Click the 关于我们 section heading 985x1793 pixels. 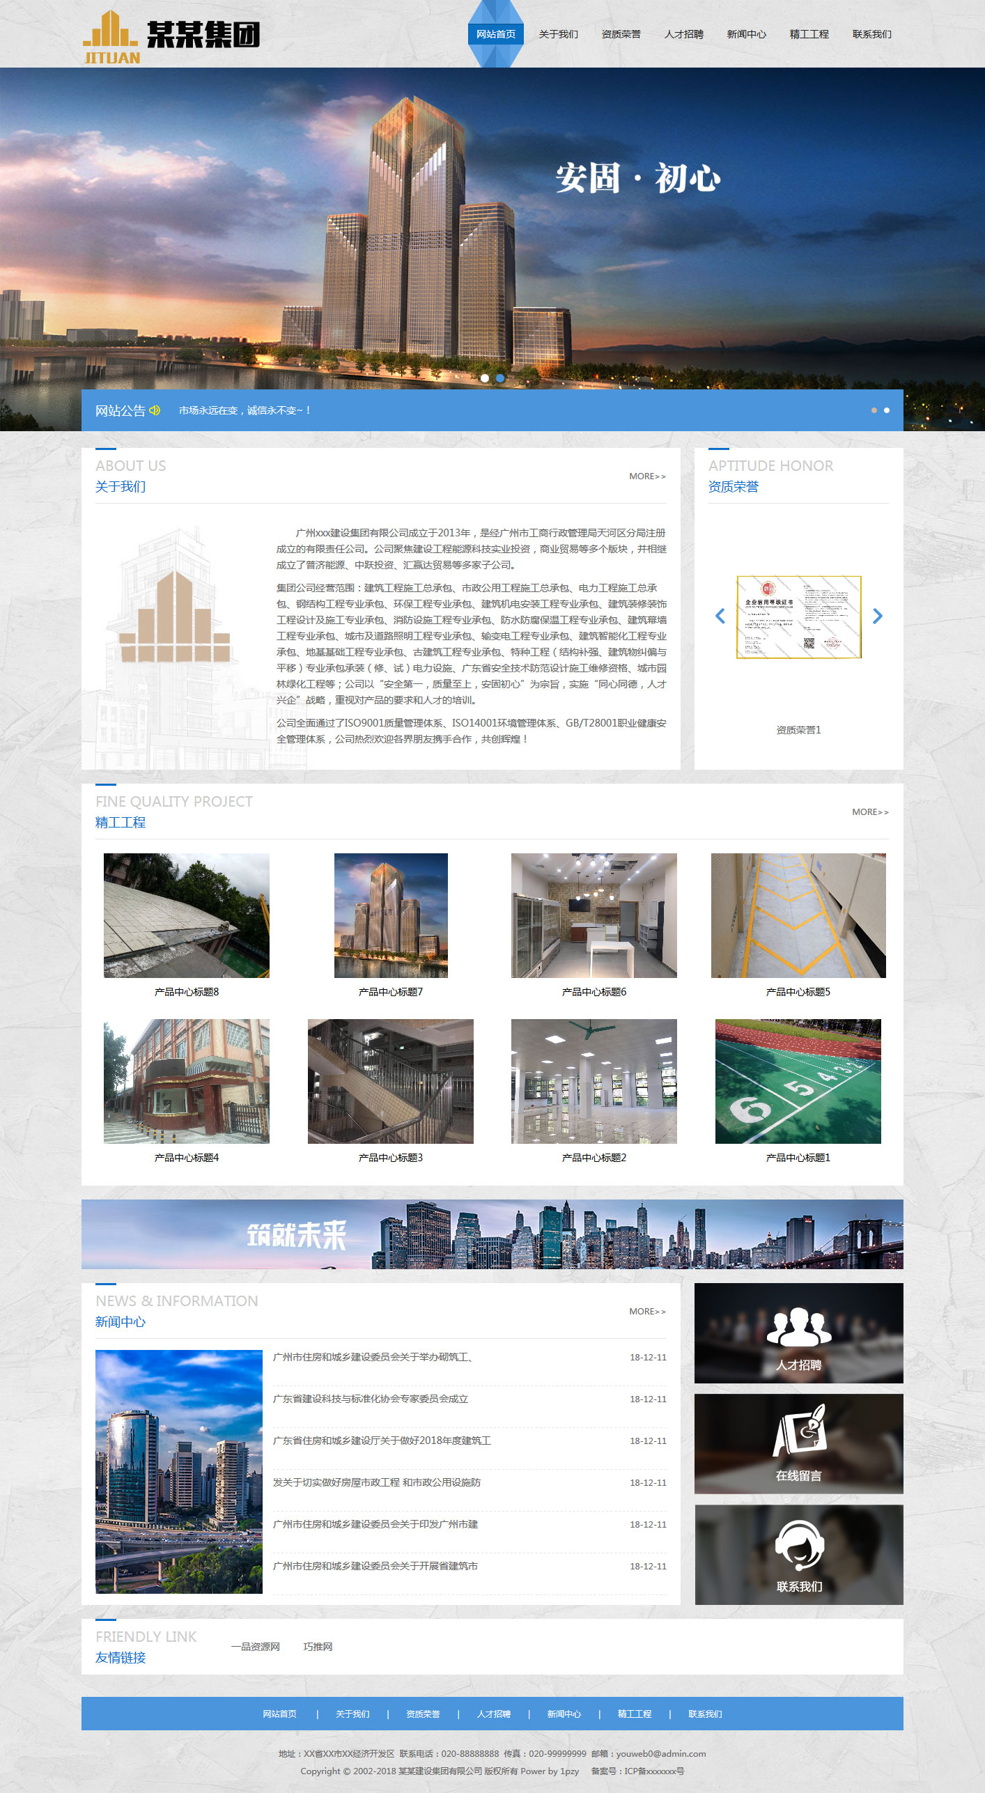coord(121,487)
